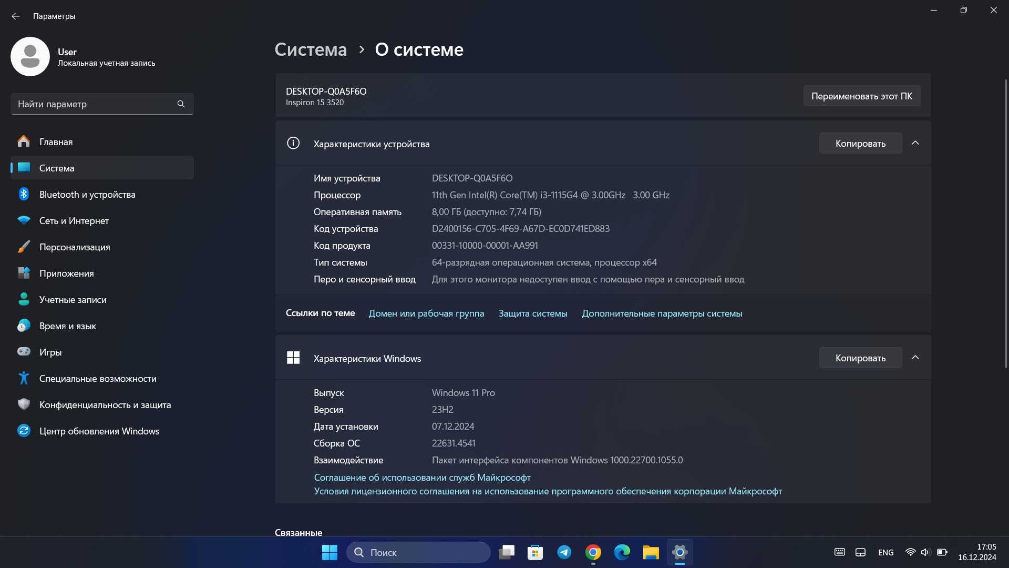Open the Защита системы link
The width and height of the screenshot is (1009, 568).
533,313
